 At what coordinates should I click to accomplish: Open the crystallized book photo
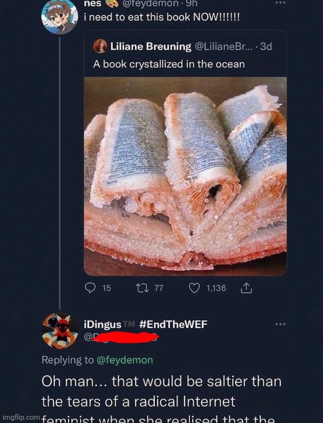click(185, 176)
